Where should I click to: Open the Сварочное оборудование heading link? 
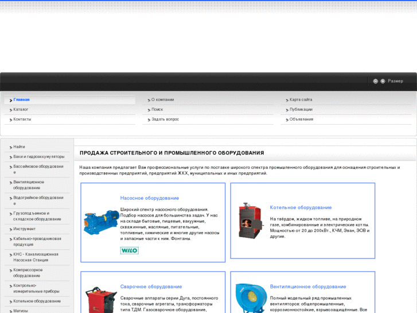pyautogui.click(x=151, y=287)
